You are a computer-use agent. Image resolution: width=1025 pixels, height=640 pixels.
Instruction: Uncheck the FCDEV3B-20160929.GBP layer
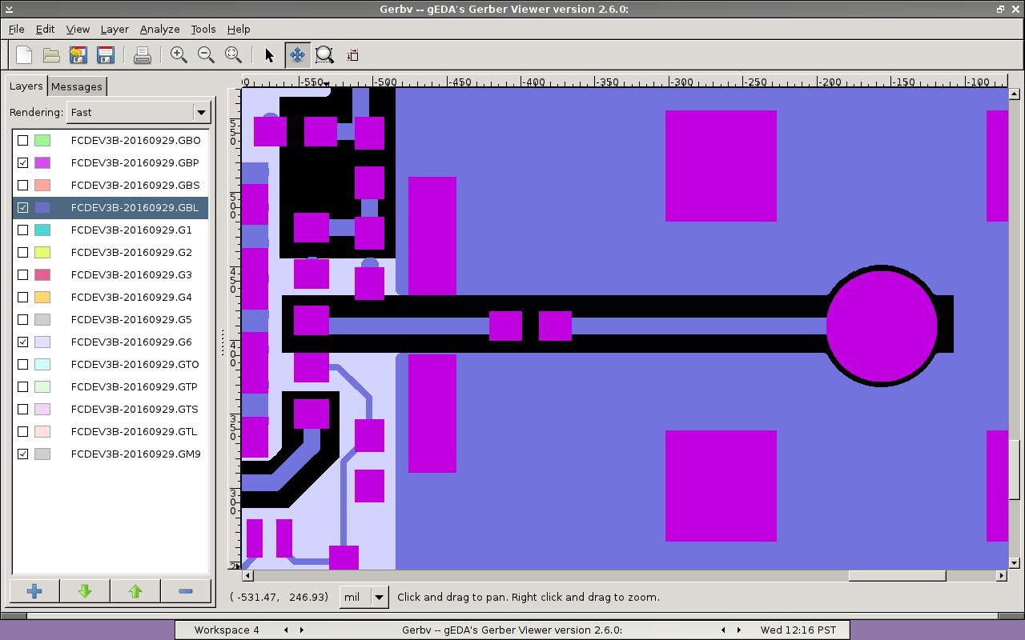23,163
